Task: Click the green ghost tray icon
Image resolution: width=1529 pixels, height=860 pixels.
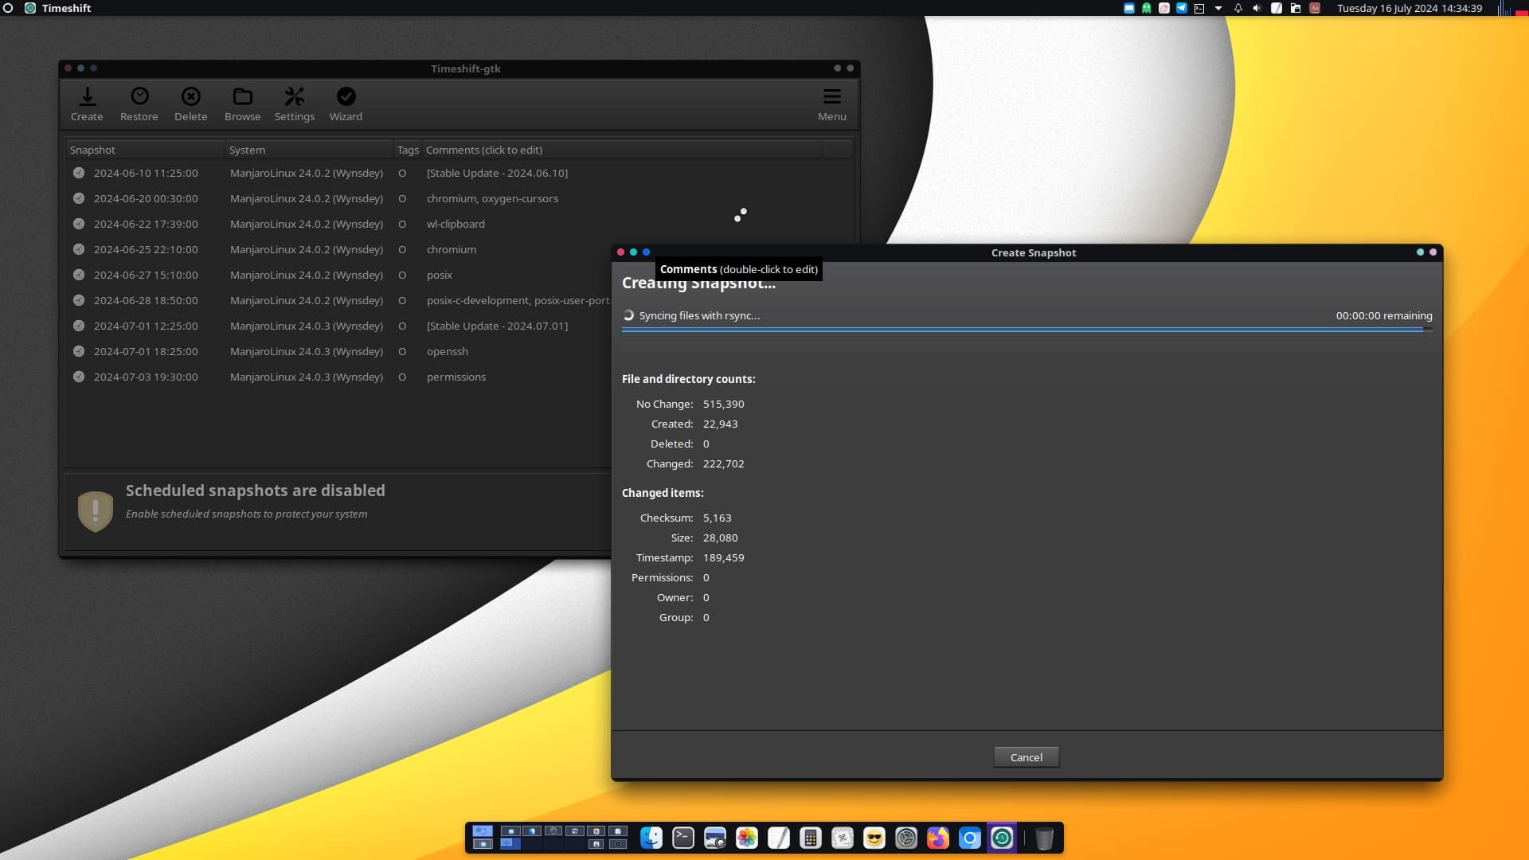Action: tap(1146, 8)
